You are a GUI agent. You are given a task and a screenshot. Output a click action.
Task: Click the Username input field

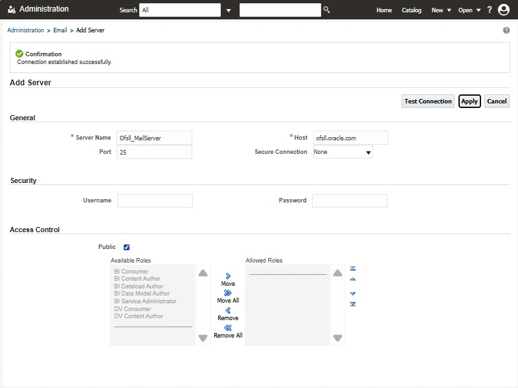coord(155,200)
